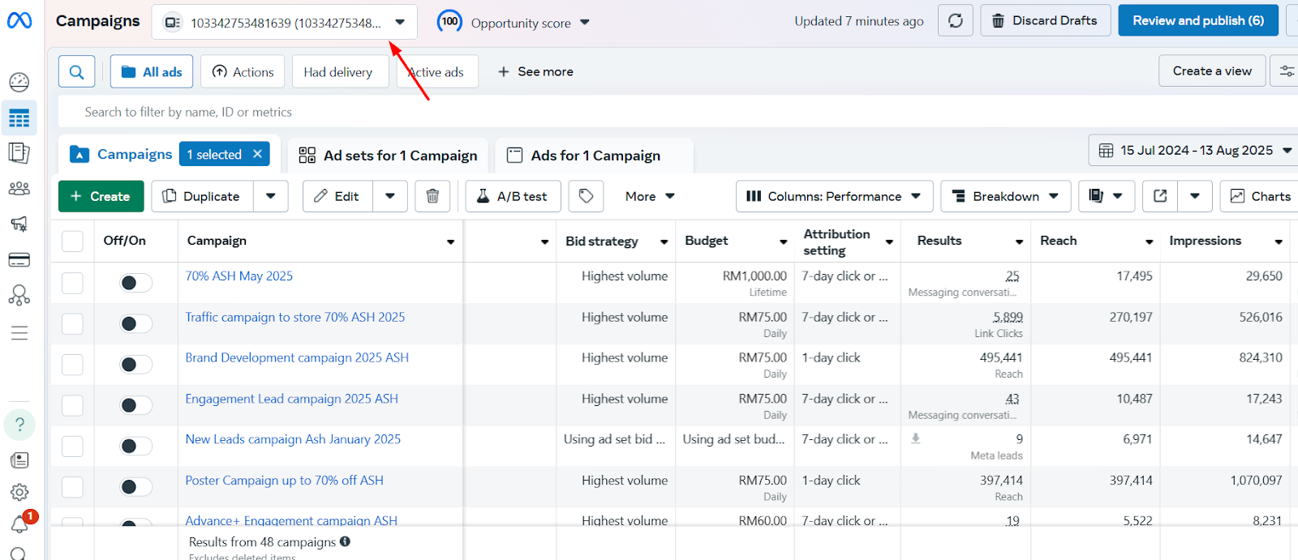Open Account overview gauge icon in sidebar
The image size is (1298, 560).
19,82
